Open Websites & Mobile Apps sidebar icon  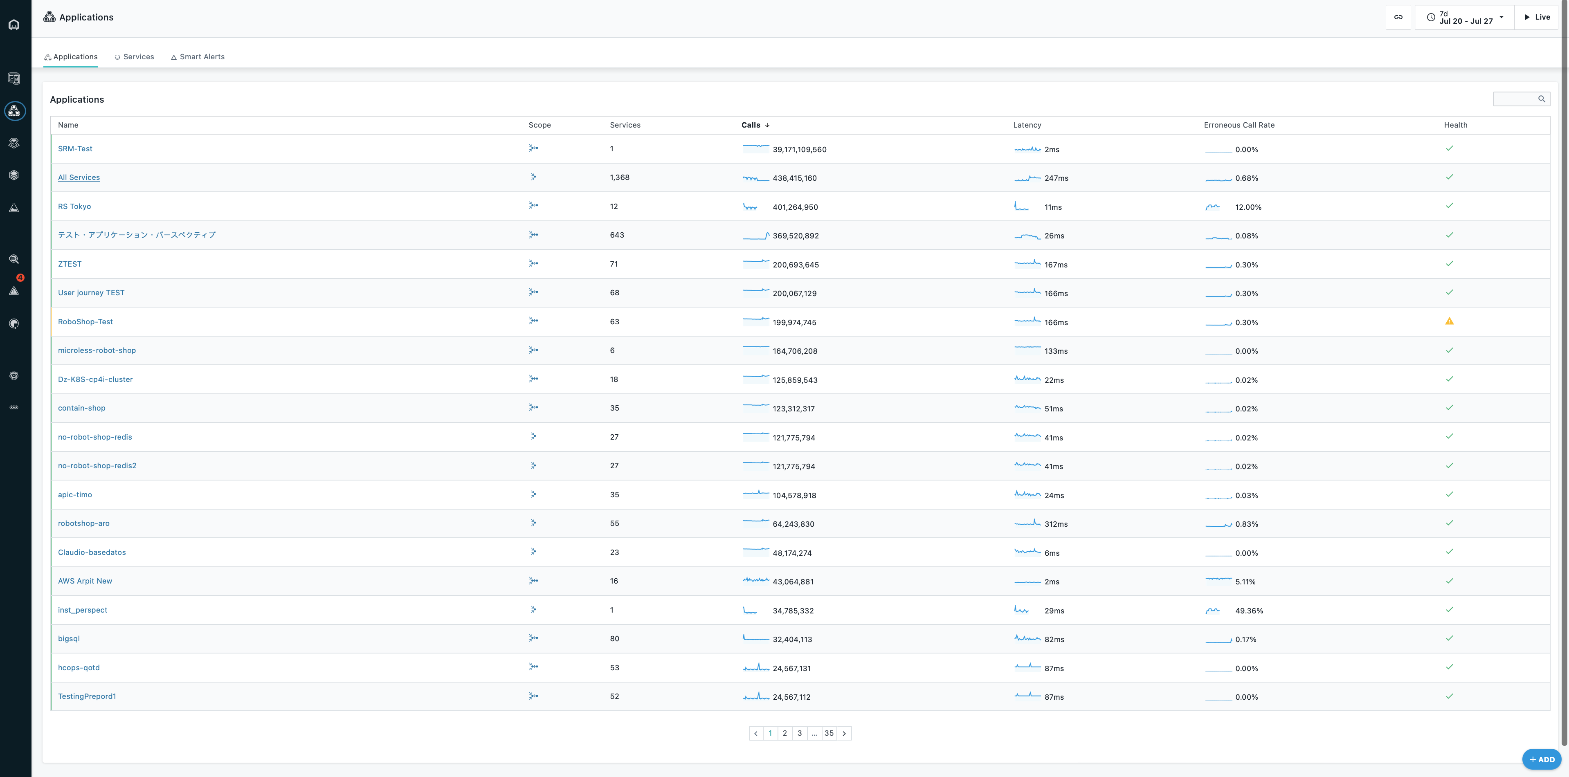coord(14,79)
